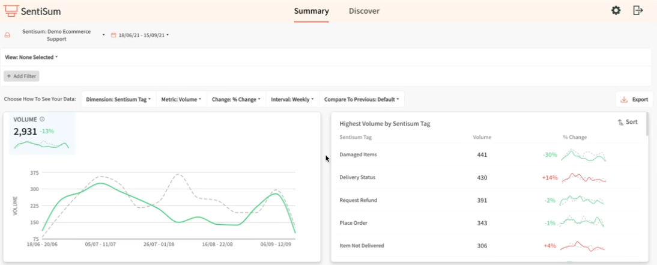Click the 06/09 - 12/09 axis label

pyautogui.click(x=276, y=243)
